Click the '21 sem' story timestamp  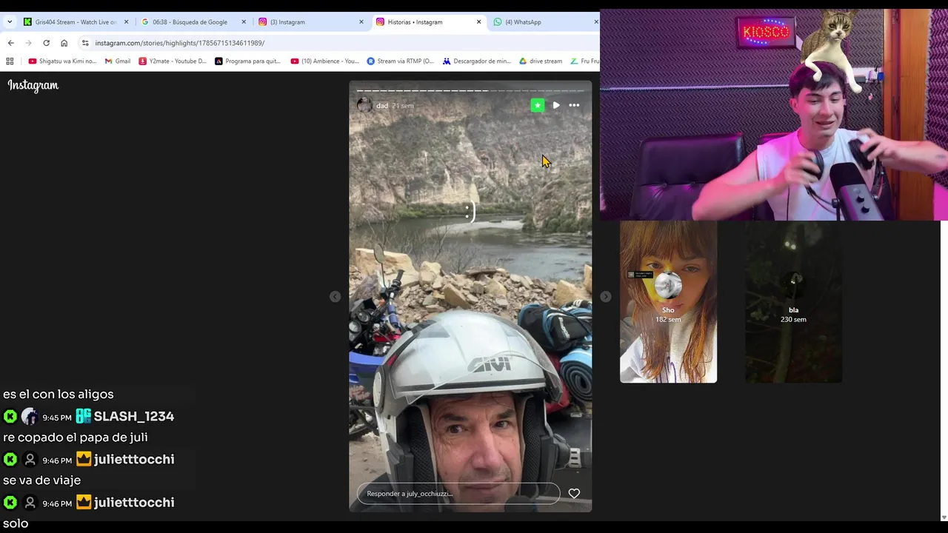coord(404,106)
